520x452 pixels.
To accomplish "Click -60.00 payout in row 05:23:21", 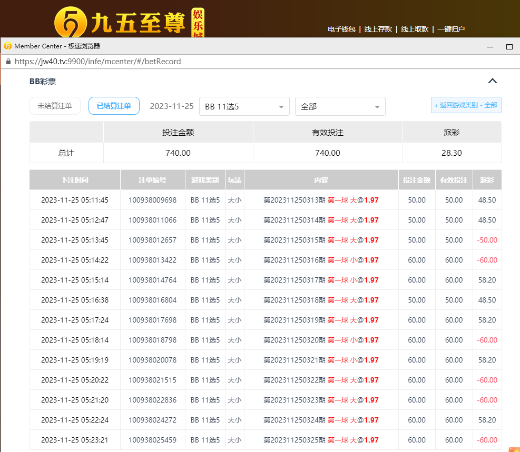I will [x=487, y=440].
